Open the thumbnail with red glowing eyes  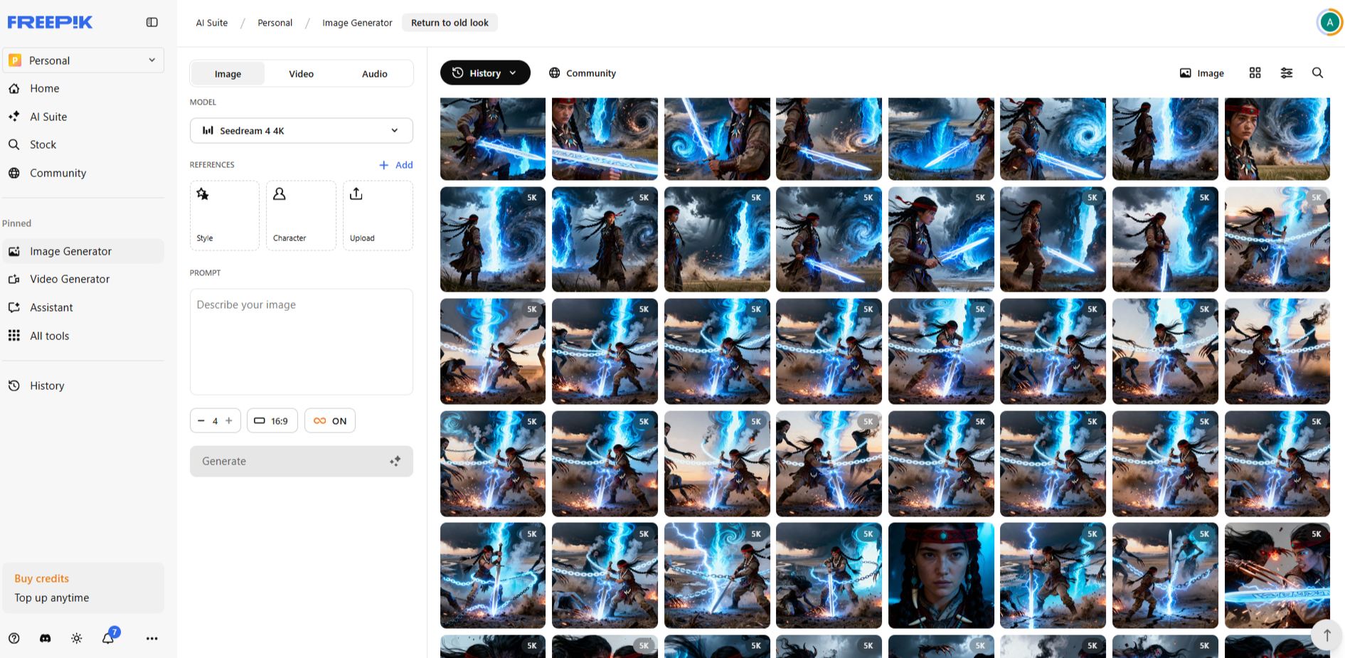point(1277,575)
